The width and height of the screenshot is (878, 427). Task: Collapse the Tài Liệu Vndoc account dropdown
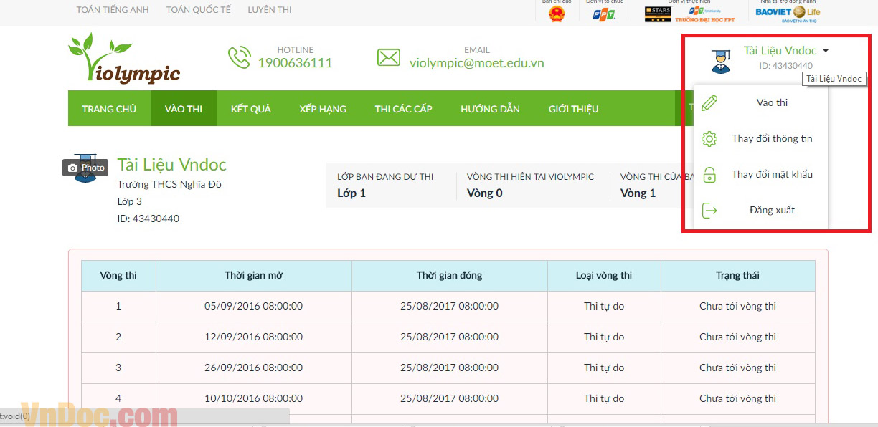coord(826,51)
